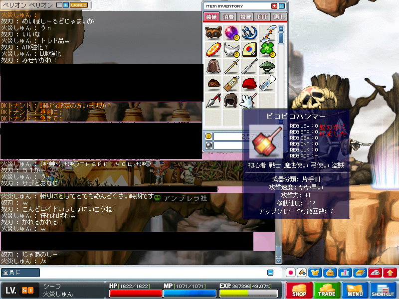Switch to the 癒し inventory tab

[279, 17]
